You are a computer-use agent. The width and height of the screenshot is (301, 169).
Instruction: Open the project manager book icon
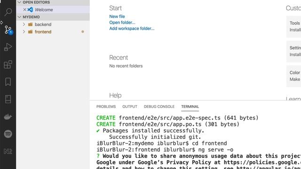pyautogui.click(x=8, y=99)
